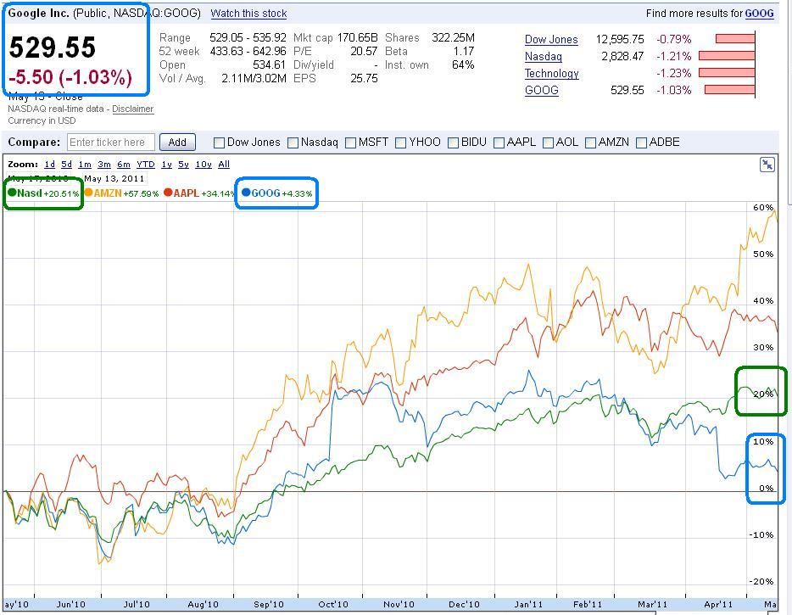Click the orange AMZN legend dot
Image resolution: width=792 pixels, height=615 pixels.
pyautogui.click(x=88, y=193)
